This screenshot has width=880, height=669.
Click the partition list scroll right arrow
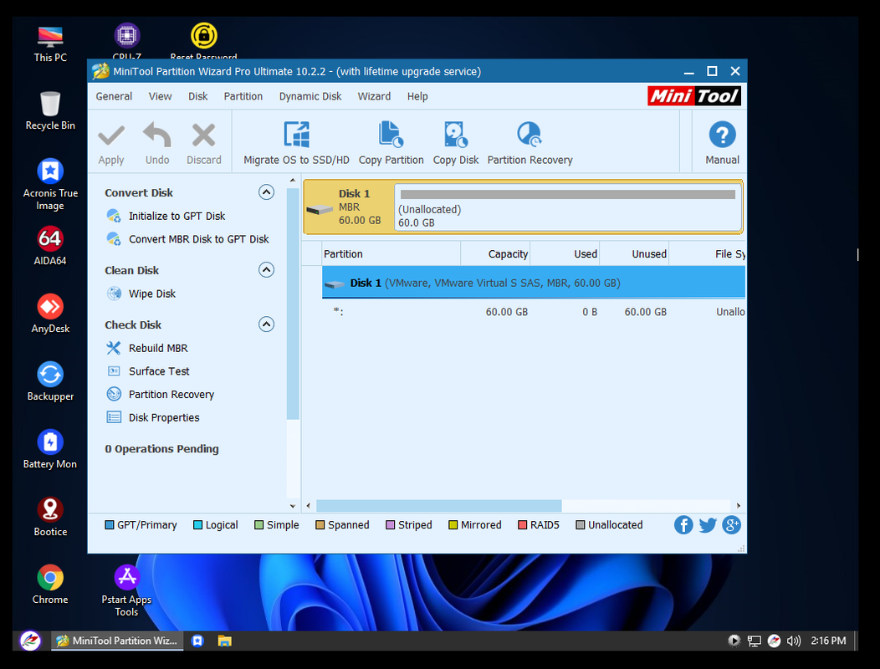pos(739,506)
